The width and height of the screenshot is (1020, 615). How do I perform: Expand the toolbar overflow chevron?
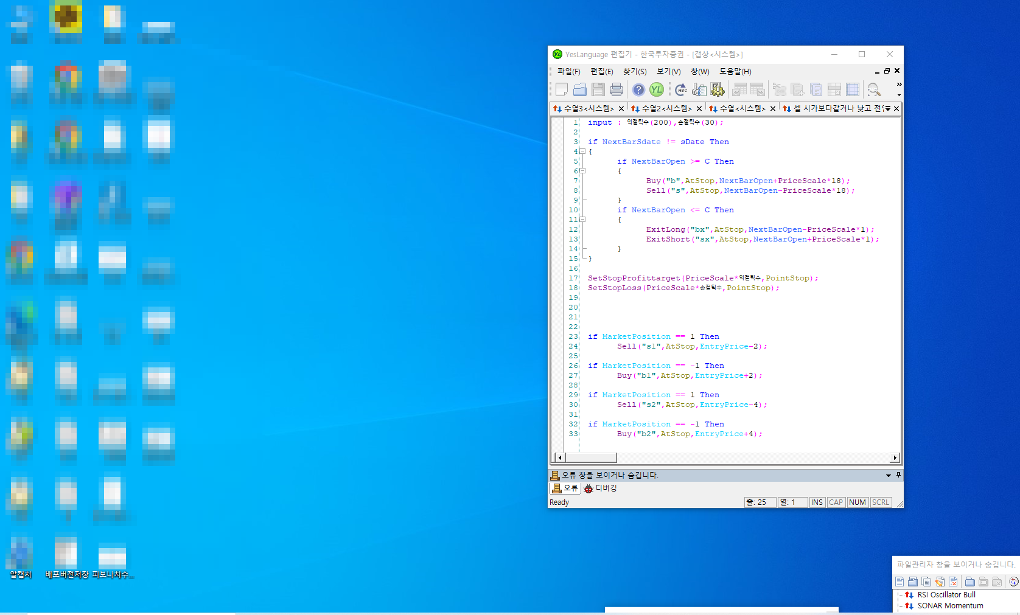899,85
